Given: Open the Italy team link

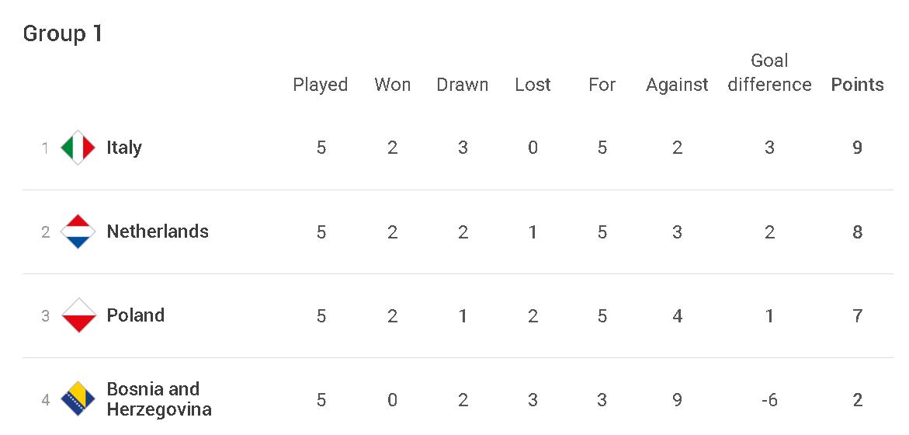Looking at the screenshot, I should point(124,148).
